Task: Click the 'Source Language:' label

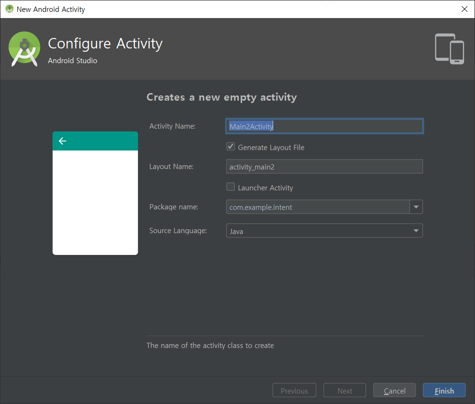Action: tap(178, 231)
